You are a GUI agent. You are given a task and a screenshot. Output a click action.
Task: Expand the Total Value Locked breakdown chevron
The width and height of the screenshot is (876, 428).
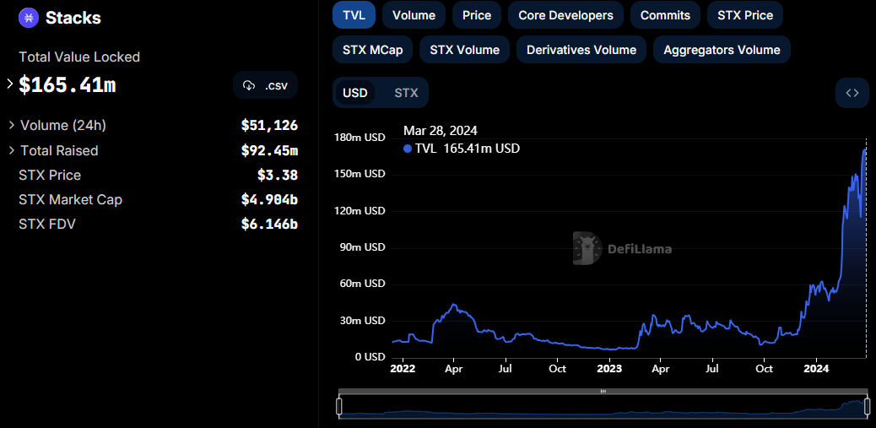tap(9, 84)
